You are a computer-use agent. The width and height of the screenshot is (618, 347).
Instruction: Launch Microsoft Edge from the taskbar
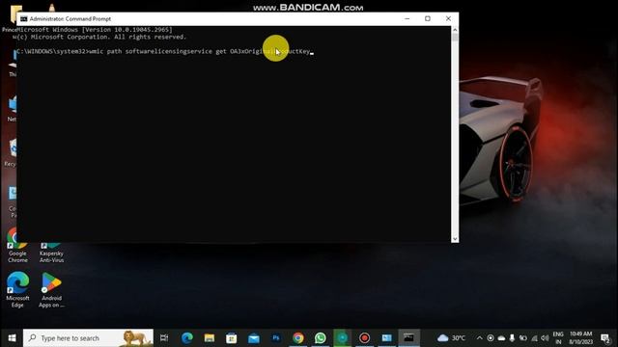187,338
